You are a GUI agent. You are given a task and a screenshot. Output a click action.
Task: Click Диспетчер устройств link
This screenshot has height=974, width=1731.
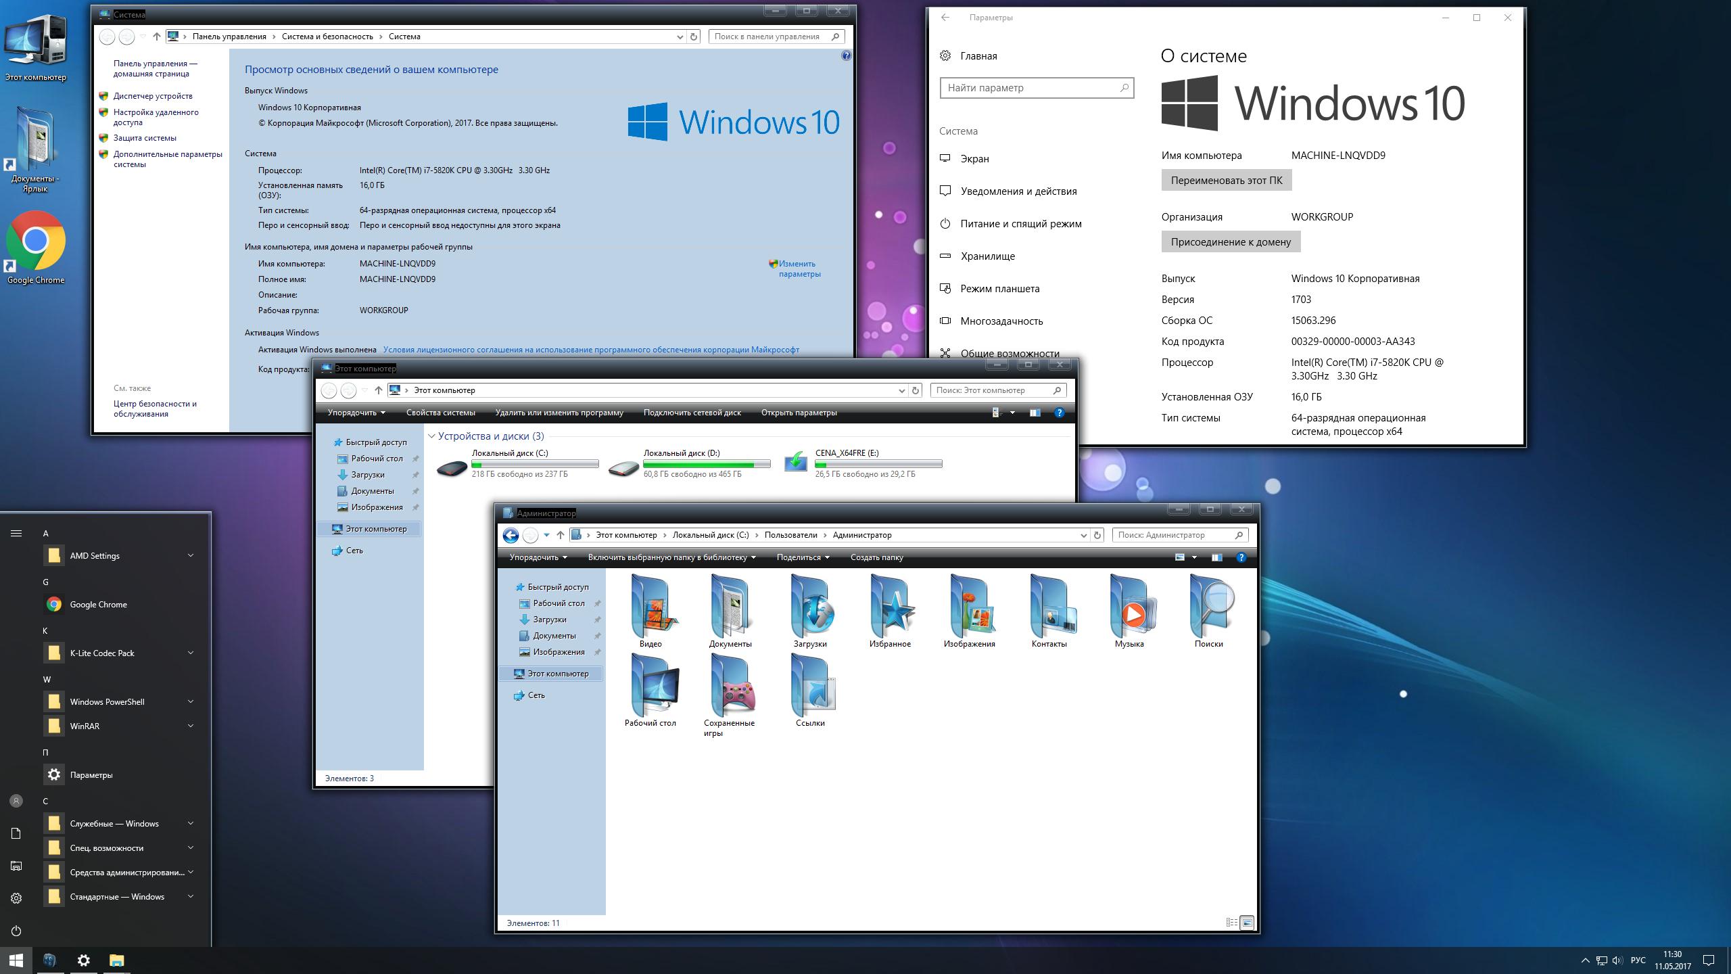pyautogui.click(x=153, y=96)
